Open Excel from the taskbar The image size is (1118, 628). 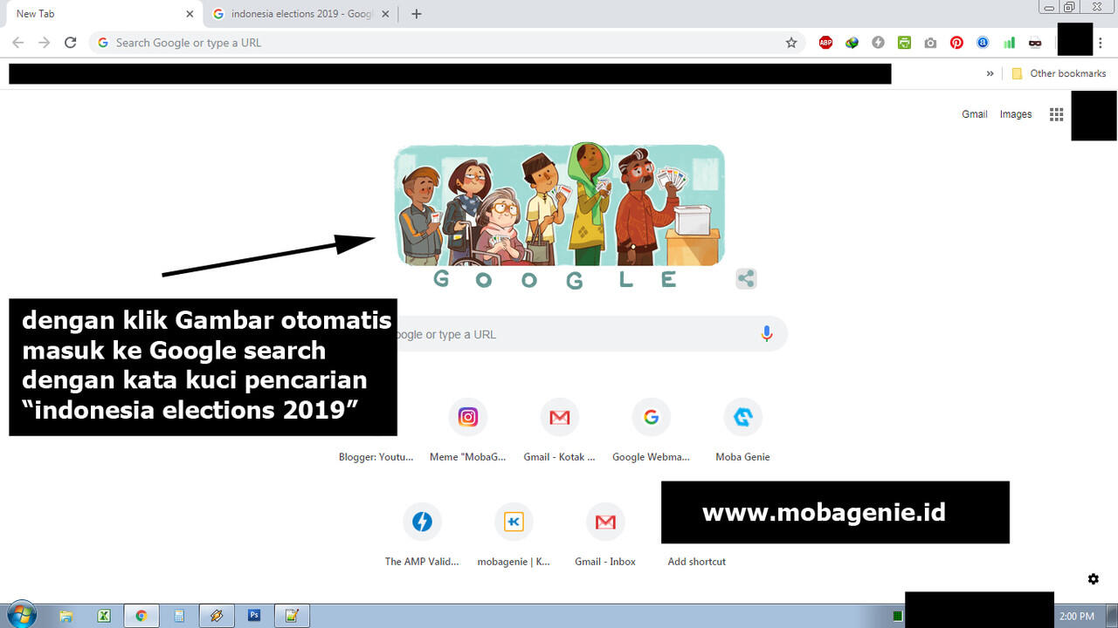103,615
